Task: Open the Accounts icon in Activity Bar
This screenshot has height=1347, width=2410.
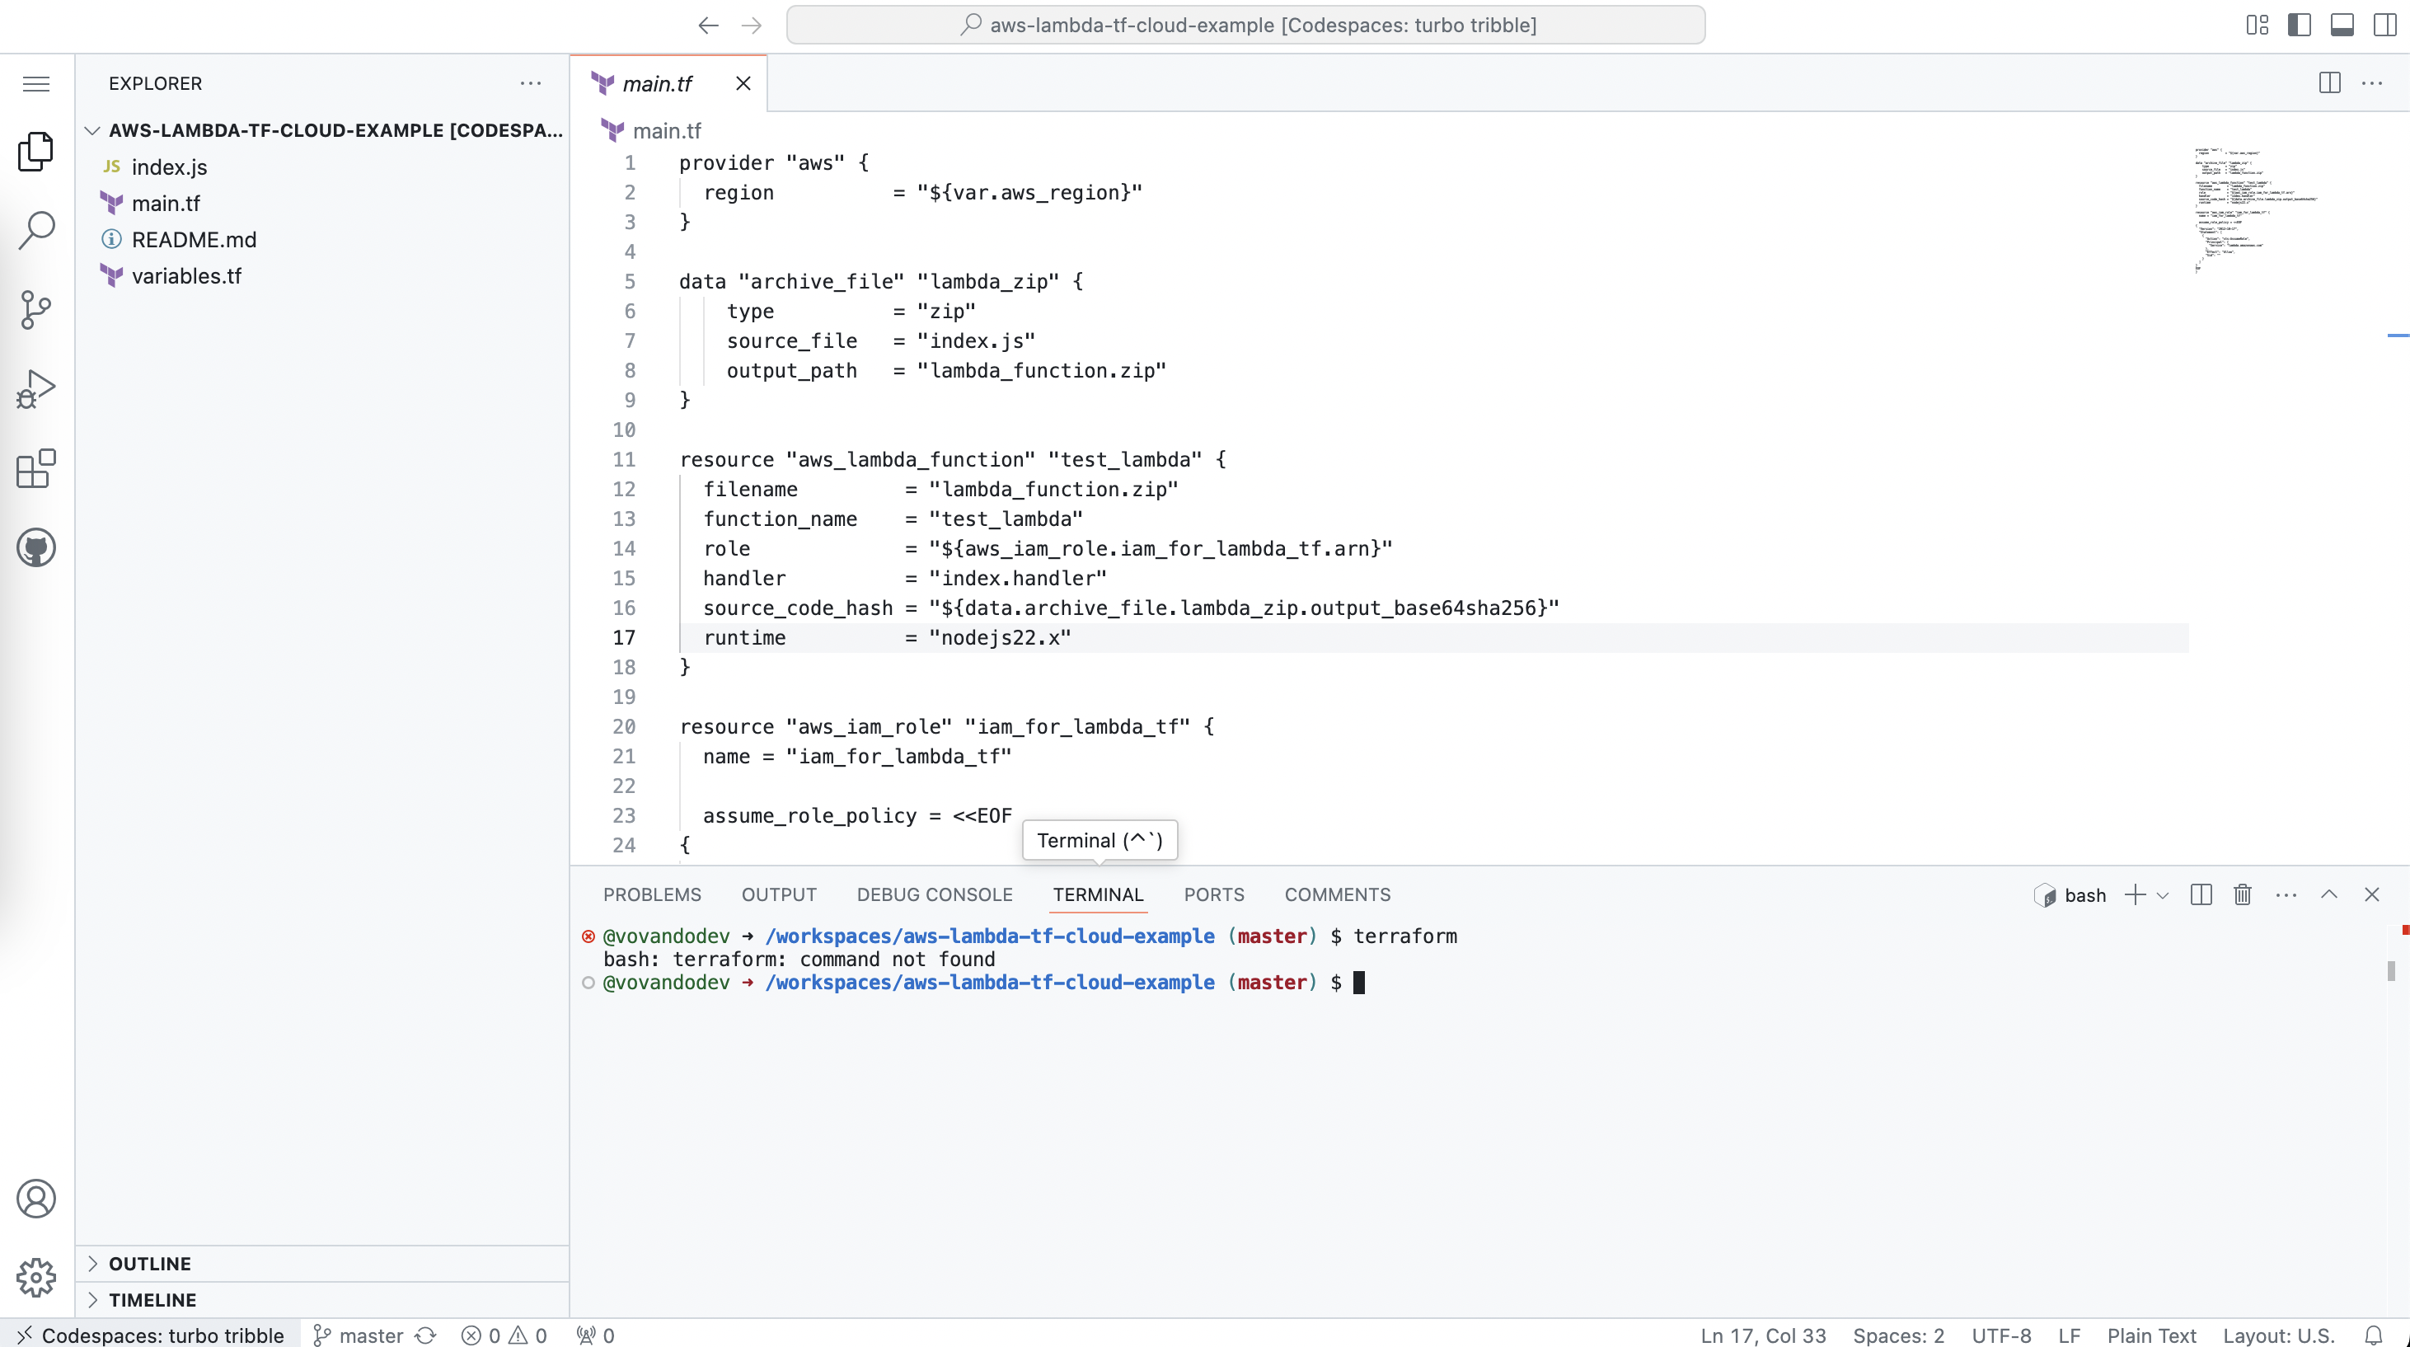Action: 35,1199
